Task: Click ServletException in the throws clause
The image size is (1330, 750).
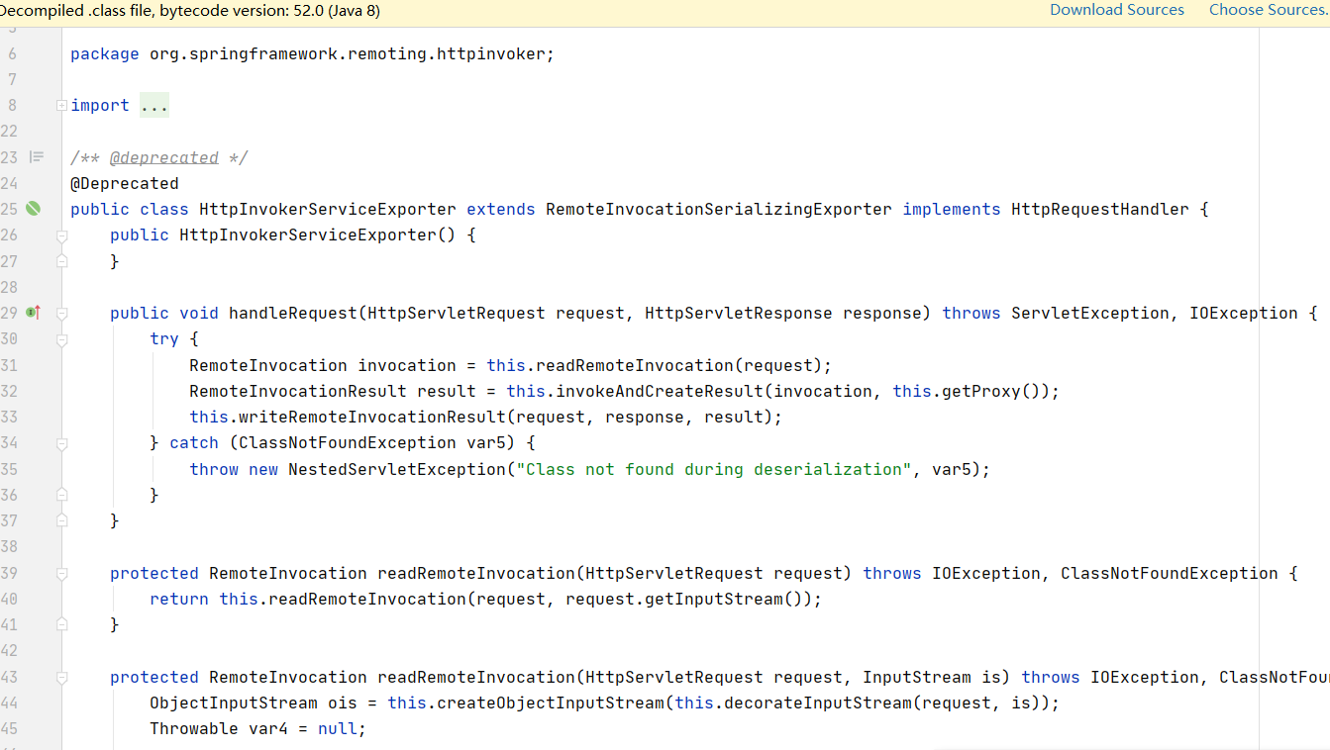Action: coord(1090,313)
